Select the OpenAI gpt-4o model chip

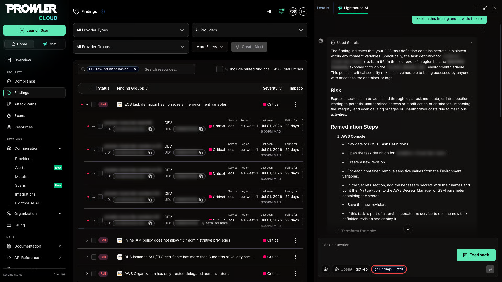pos(351,269)
